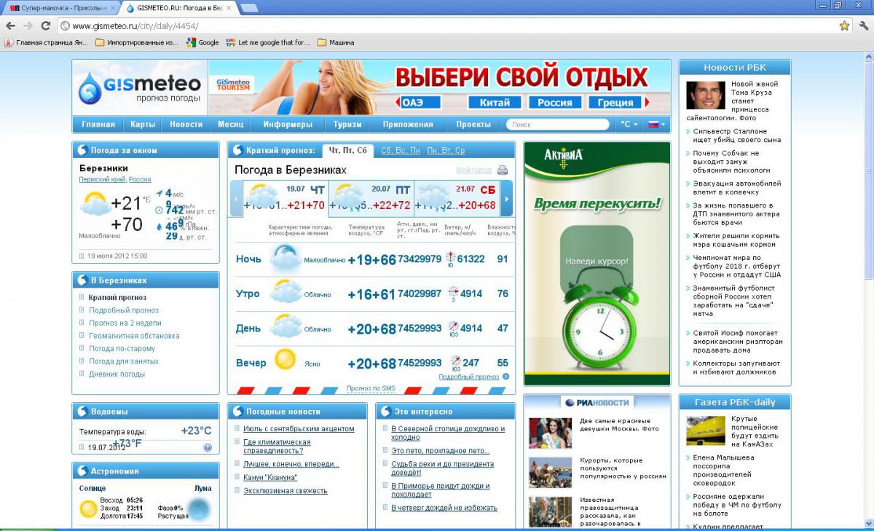Switch to the Сб, Вс, Пн forecast tab
The width and height of the screenshot is (874, 531).
(x=401, y=151)
